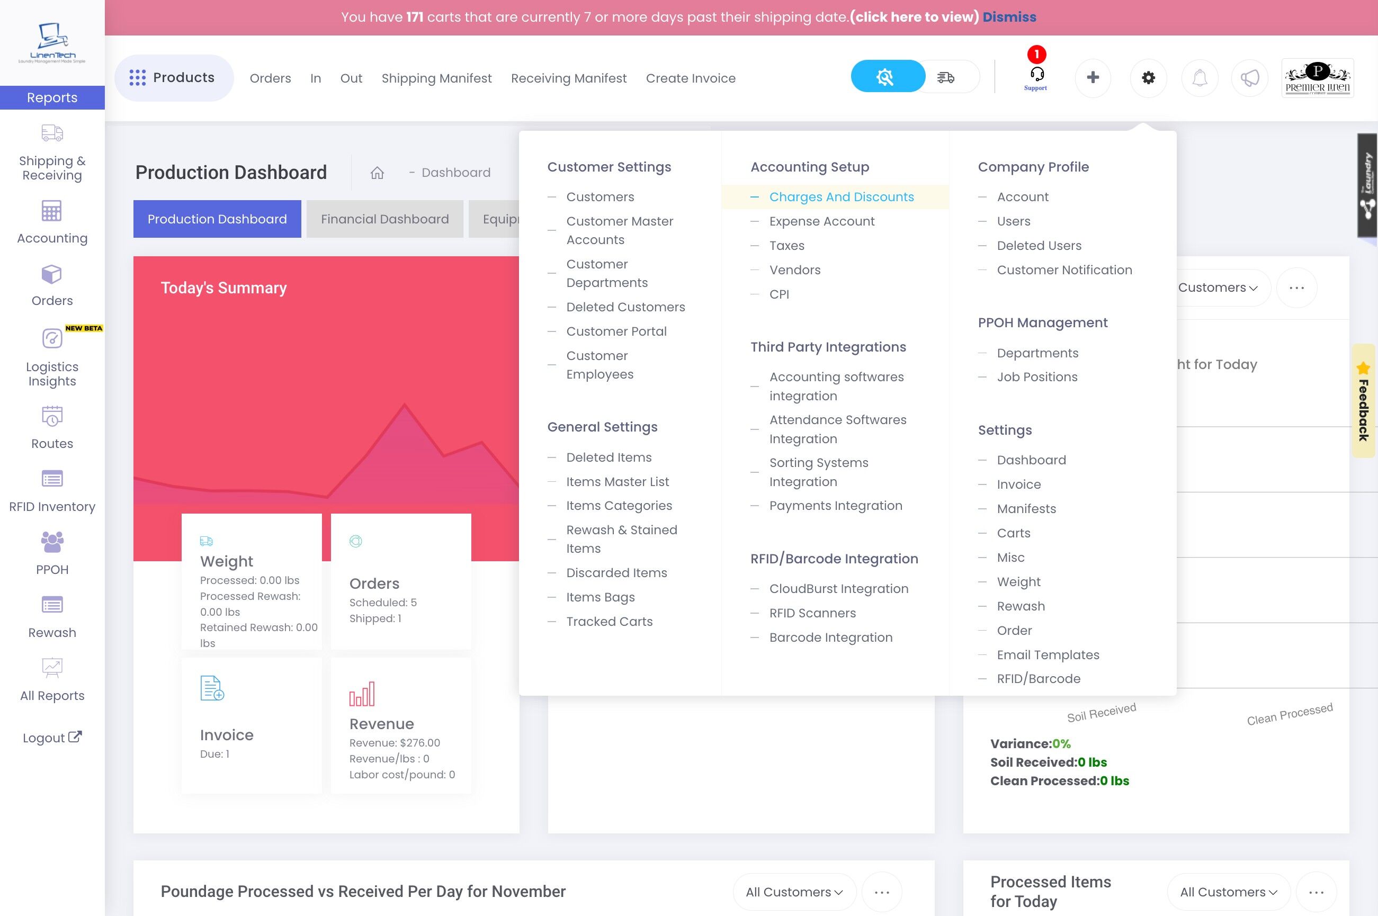Dismiss the overdue carts banner
The image size is (1378, 916).
tap(1009, 17)
